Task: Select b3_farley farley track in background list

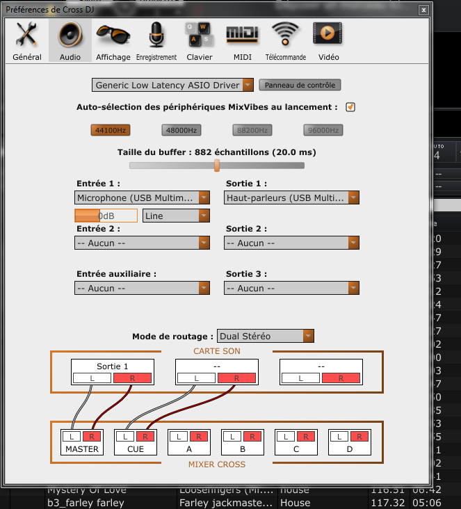Action: tap(86, 503)
